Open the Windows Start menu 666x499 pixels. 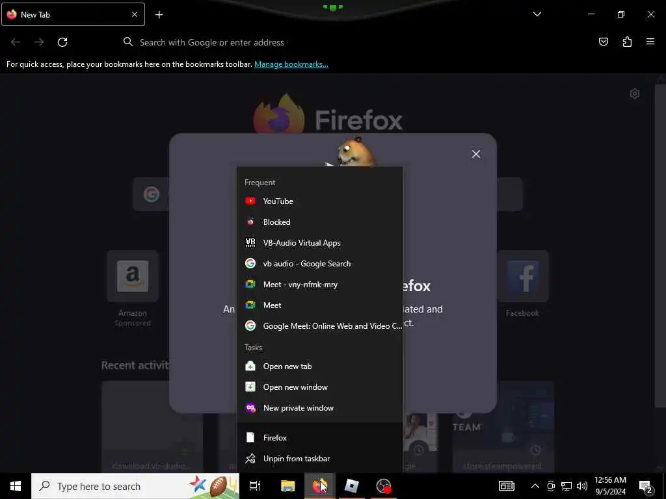pyautogui.click(x=16, y=486)
